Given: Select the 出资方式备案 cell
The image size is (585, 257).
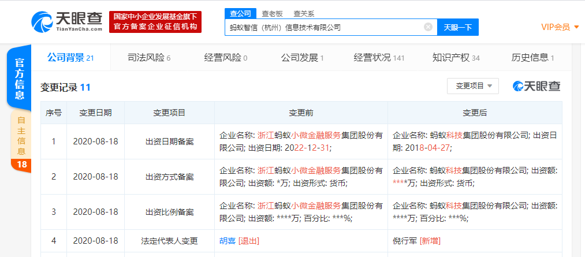Looking at the screenshot, I should (169, 177).
